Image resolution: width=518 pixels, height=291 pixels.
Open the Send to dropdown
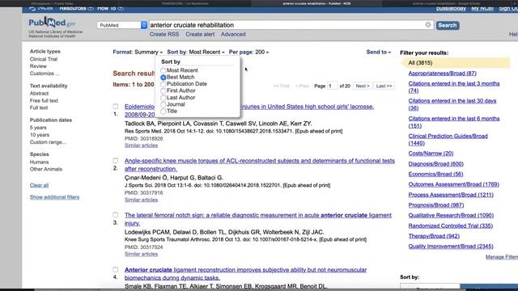click(x=379, y=52)
